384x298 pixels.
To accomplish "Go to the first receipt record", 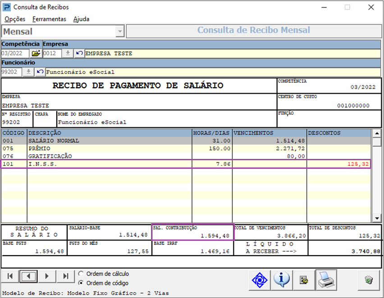I will [10, 276].
